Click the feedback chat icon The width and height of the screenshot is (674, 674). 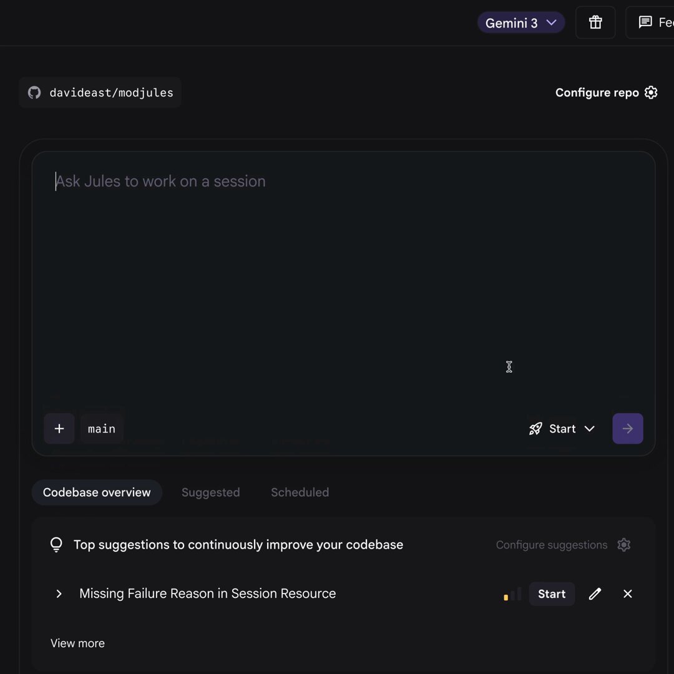pyautogui.click(x=645, y=22)
